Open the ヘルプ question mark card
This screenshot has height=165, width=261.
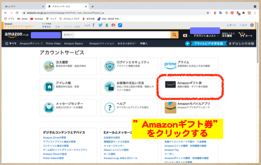click(x=129, y=108)
